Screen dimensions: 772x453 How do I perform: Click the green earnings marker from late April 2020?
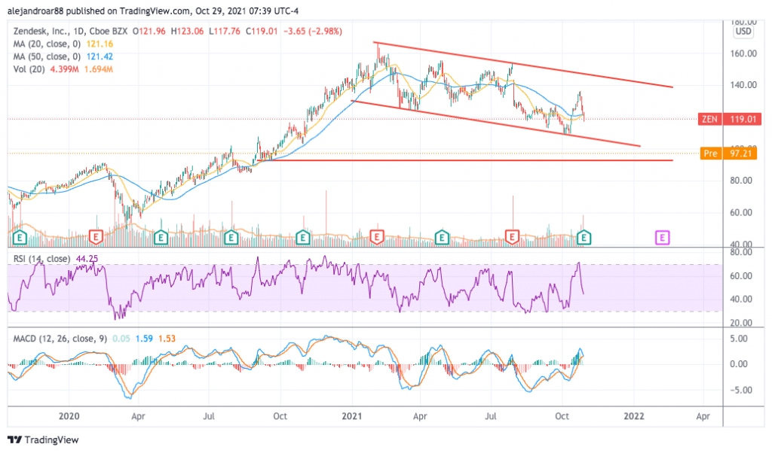[x=161, y=238]
